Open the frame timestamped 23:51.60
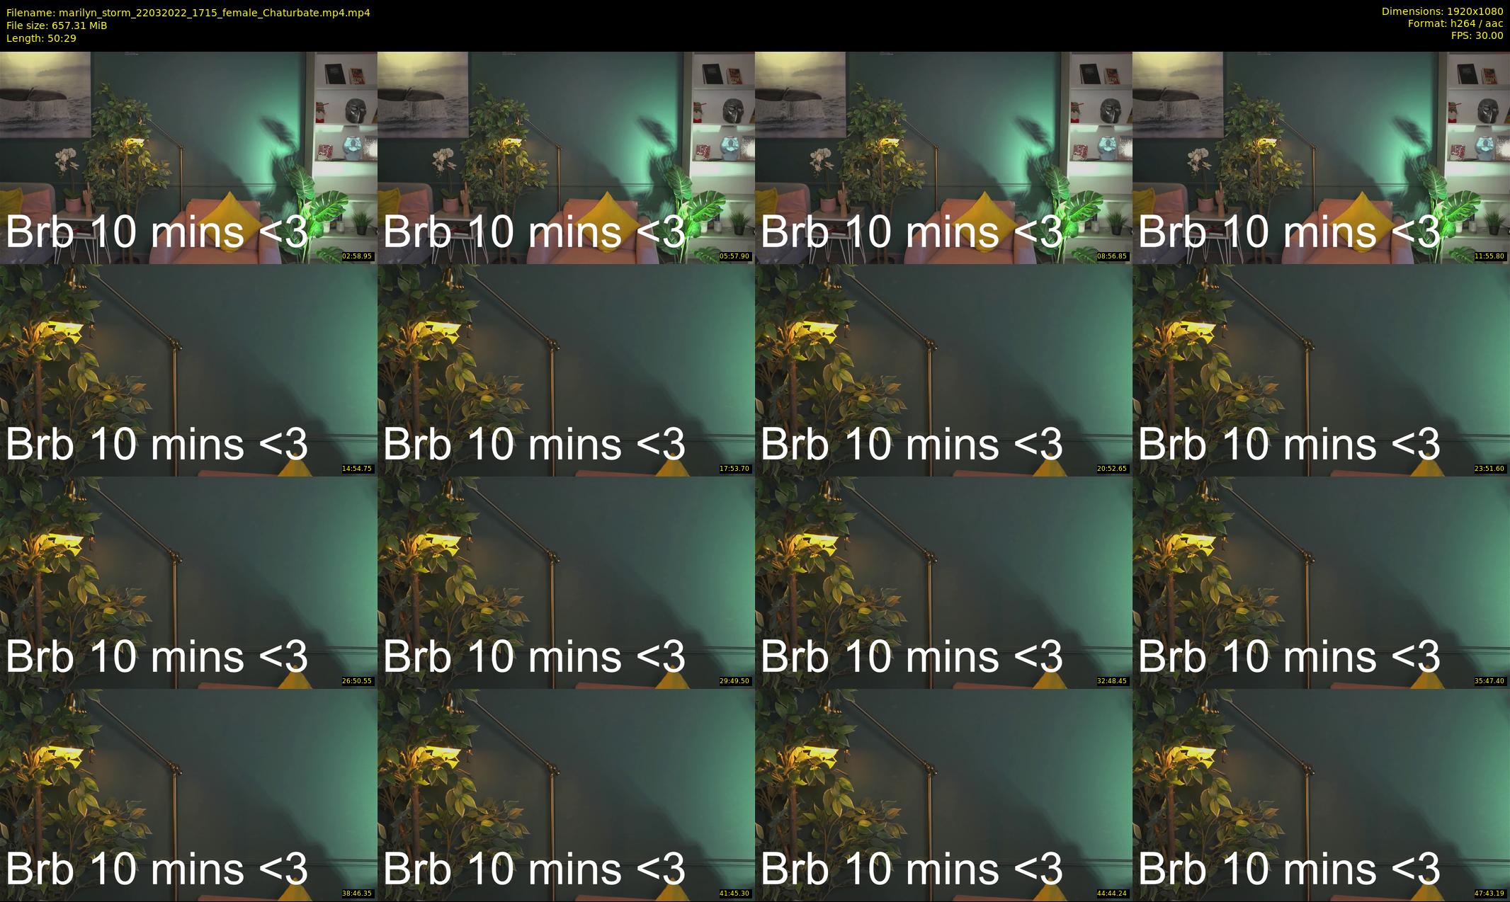 1321,370
